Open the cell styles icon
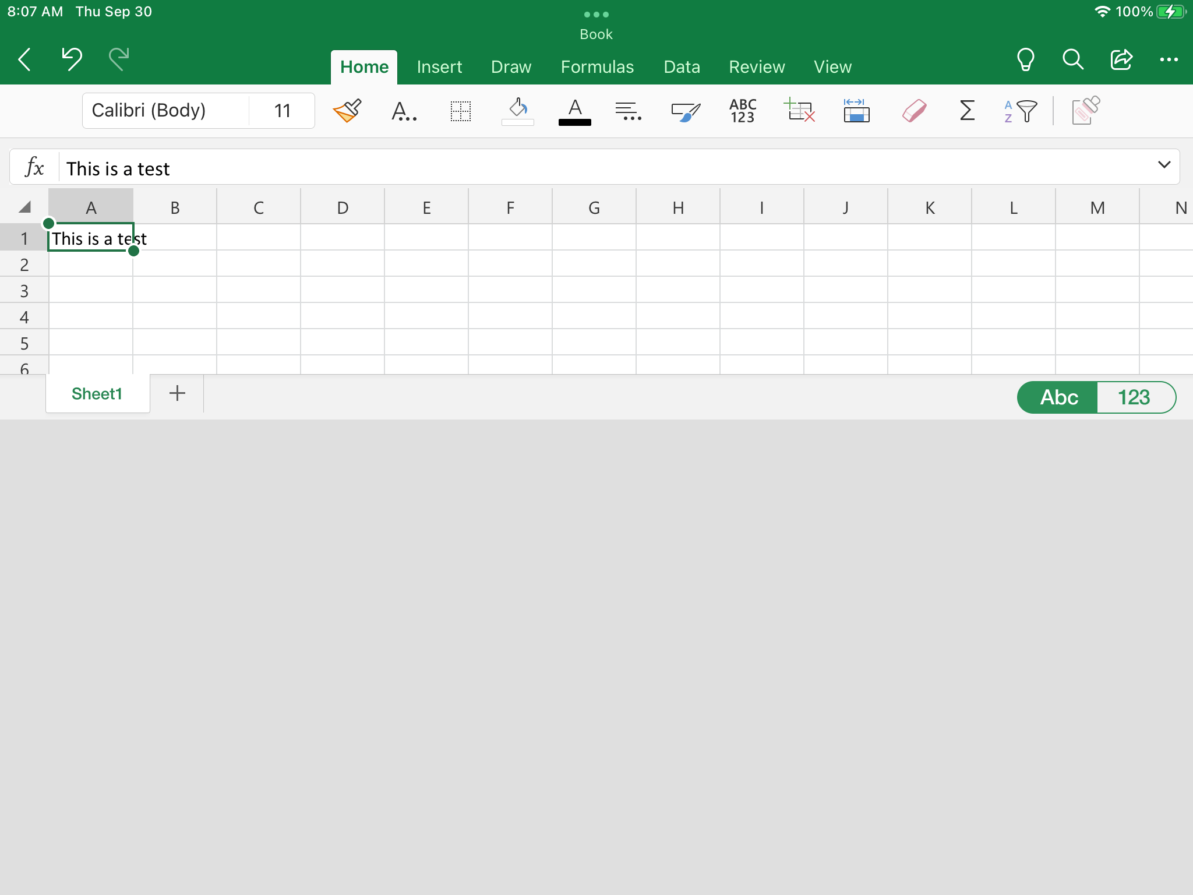 [x=686, y=111]
